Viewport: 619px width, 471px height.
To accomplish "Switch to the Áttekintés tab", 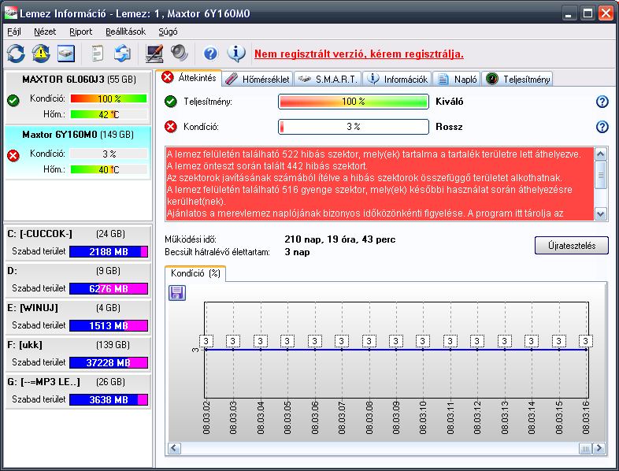I will click(189, 78).
